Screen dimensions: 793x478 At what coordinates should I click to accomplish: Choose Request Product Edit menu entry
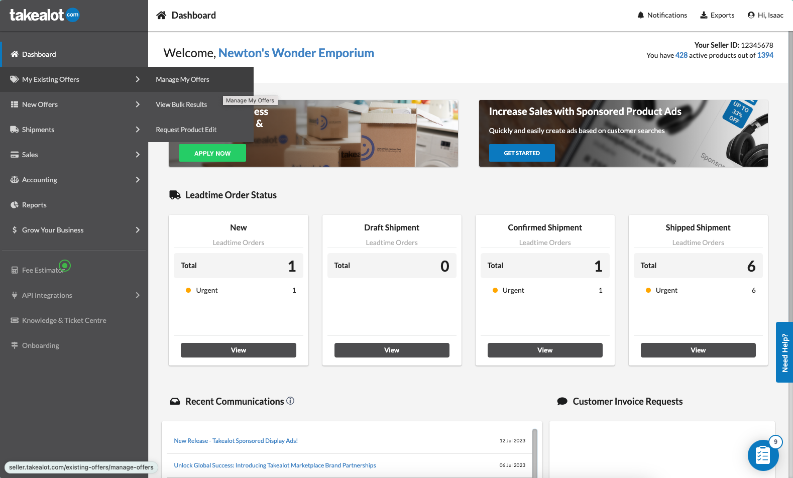pyautogui.click(x=186, y=130)
